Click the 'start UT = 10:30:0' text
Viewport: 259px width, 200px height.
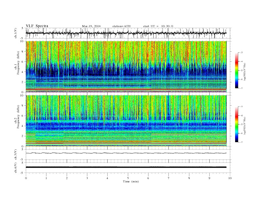[x=158, y=26]
